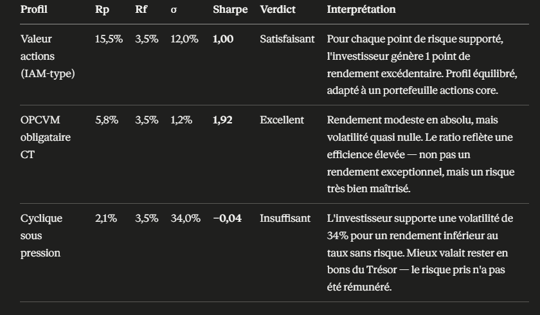The image size is (540, 315).
Task: Select the σ volatility column header
Action: pyautogui.click(x=174, y=10)
